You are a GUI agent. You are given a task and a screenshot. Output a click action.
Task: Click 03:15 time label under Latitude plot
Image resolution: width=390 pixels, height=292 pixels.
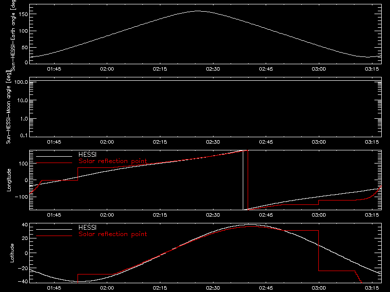372,288
